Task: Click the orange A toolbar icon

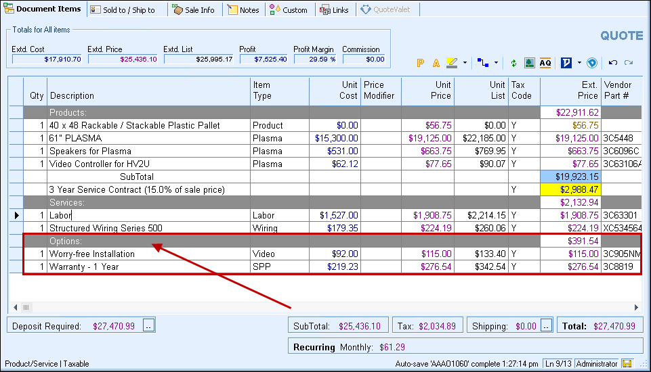Action: coord(436,63)
